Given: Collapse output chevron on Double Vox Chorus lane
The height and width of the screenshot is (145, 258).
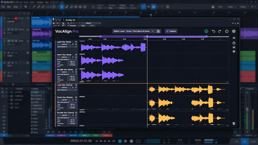Looking at the screenshot, I should click(x=227, y=126).
